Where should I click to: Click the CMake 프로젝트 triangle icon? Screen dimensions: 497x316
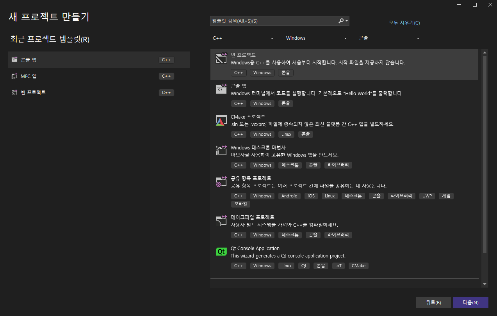click(x=221, y=120)
